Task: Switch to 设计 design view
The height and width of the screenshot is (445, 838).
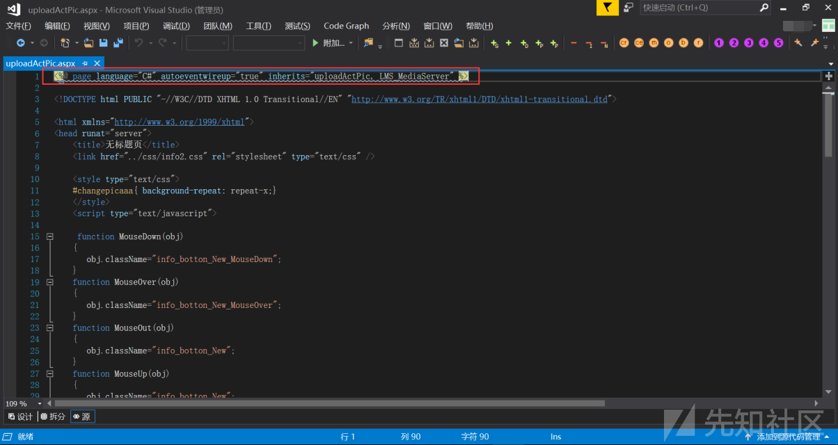Action: (x=20, y=416)
